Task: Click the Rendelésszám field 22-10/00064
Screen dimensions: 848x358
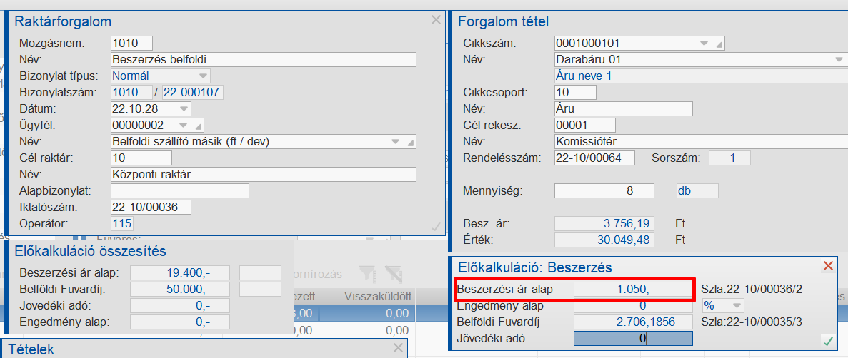Action: point(594,158)
